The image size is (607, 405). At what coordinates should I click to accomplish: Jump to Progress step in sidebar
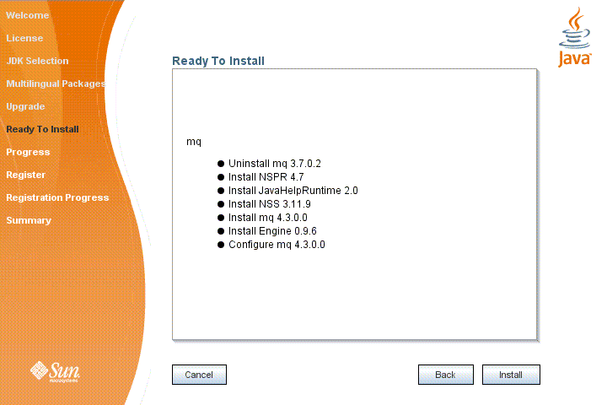(x=28, y=152)
